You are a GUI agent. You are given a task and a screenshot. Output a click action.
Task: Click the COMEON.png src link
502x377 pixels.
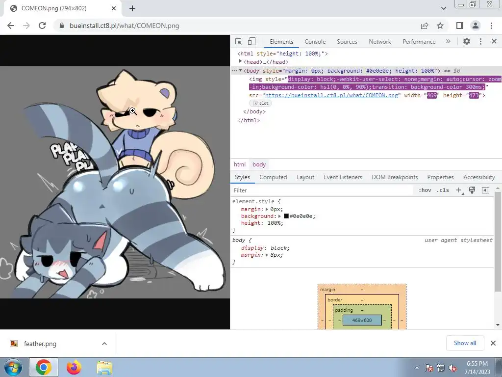(331, 95)
